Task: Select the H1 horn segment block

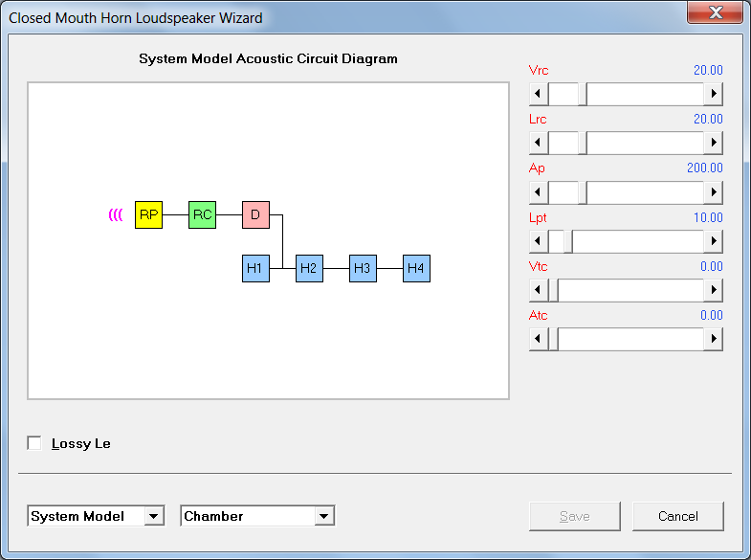Action: 255,268
